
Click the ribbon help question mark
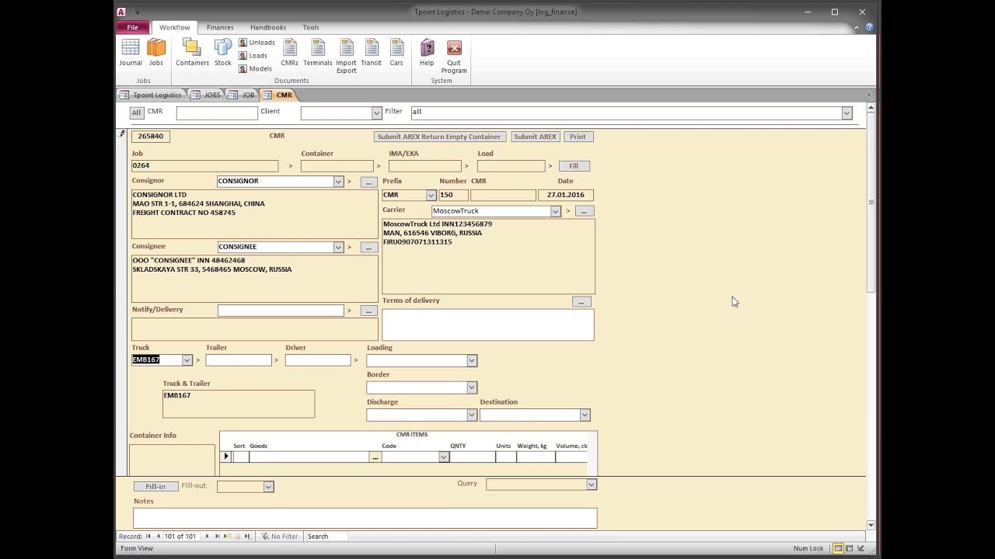(x=869, y=27)
